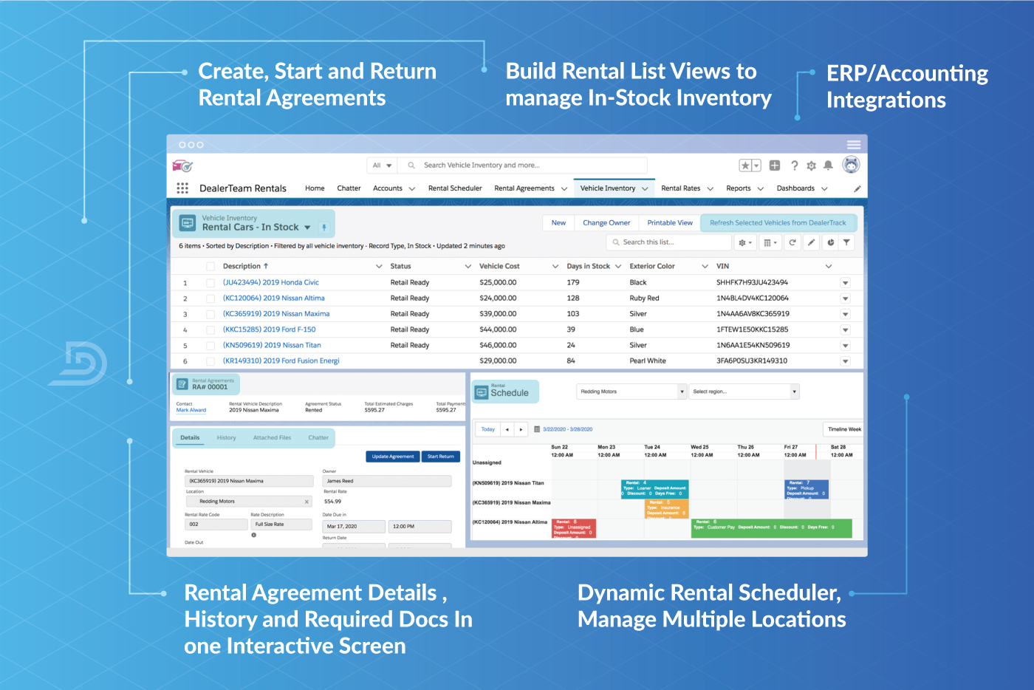Open the Attached Files tab
The height and width of the screenshot is (690, 1034).
272,438
